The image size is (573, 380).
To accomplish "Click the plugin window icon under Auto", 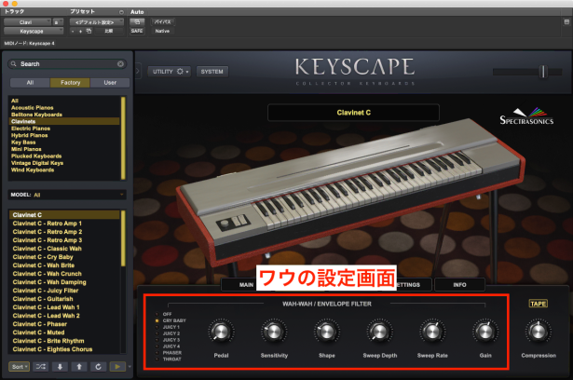I will pos(137,22).
